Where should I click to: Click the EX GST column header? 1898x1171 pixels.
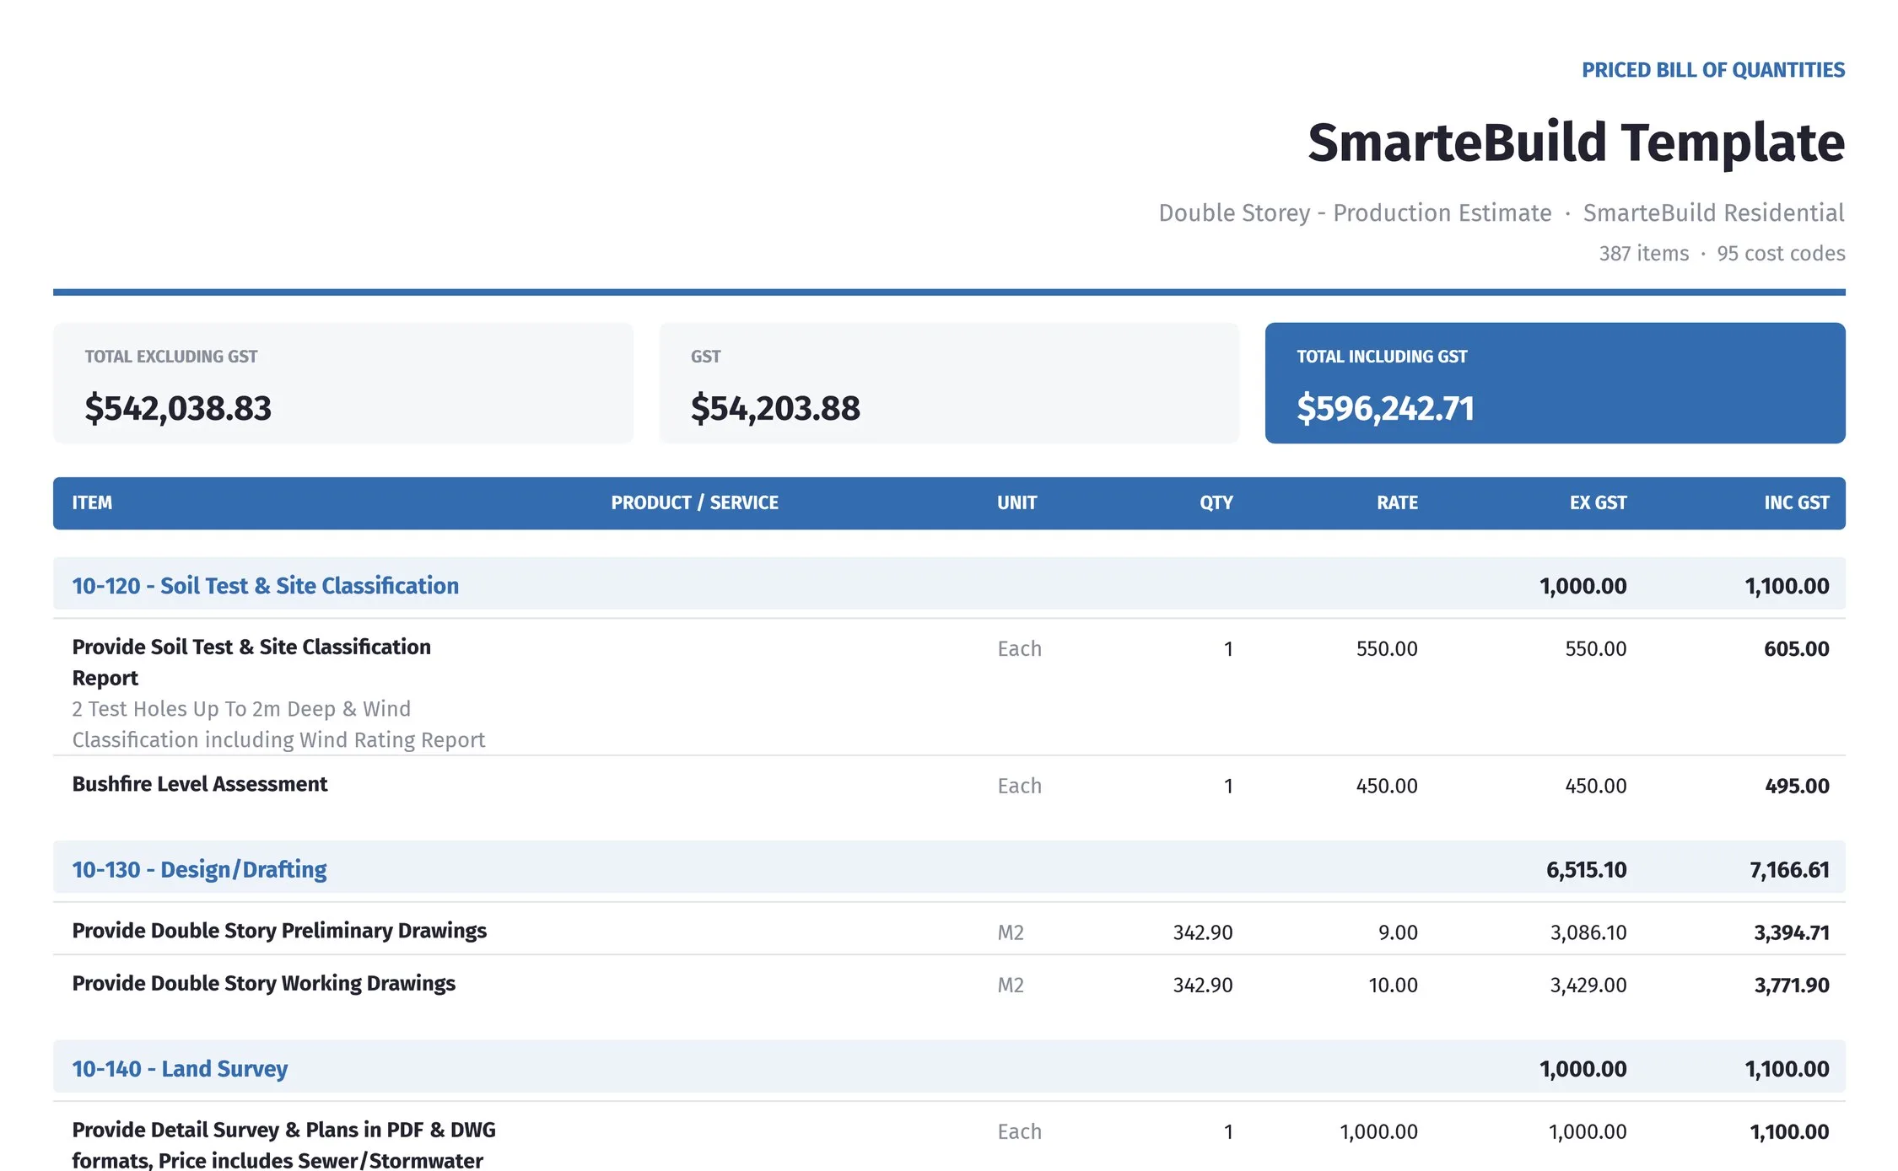coord(1598,502)
